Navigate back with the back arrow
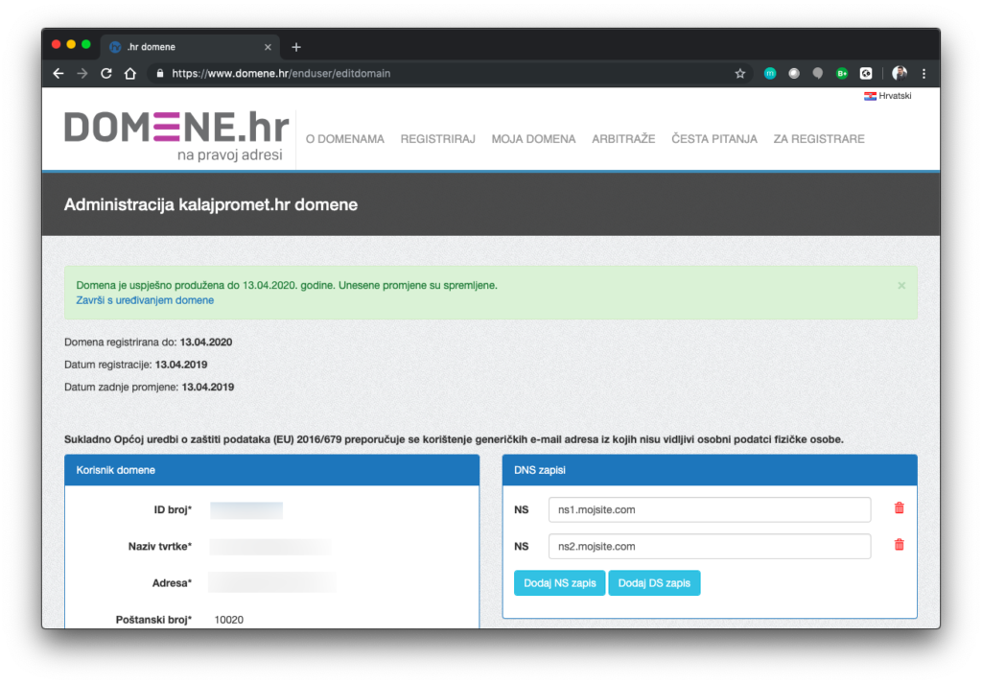Image resolution: width=982 pixels, height=684 pixels. 58,73
